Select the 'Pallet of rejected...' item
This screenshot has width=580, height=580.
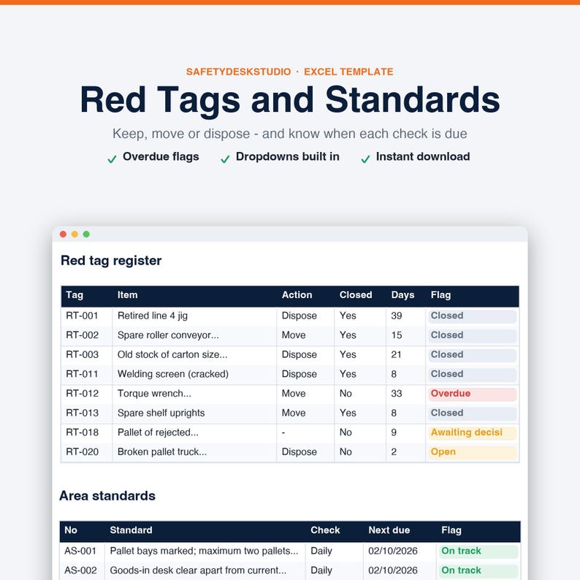pyautogui.click(x=194, y=432)
